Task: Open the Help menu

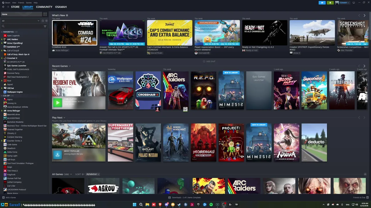Action: tap(35, 3)
